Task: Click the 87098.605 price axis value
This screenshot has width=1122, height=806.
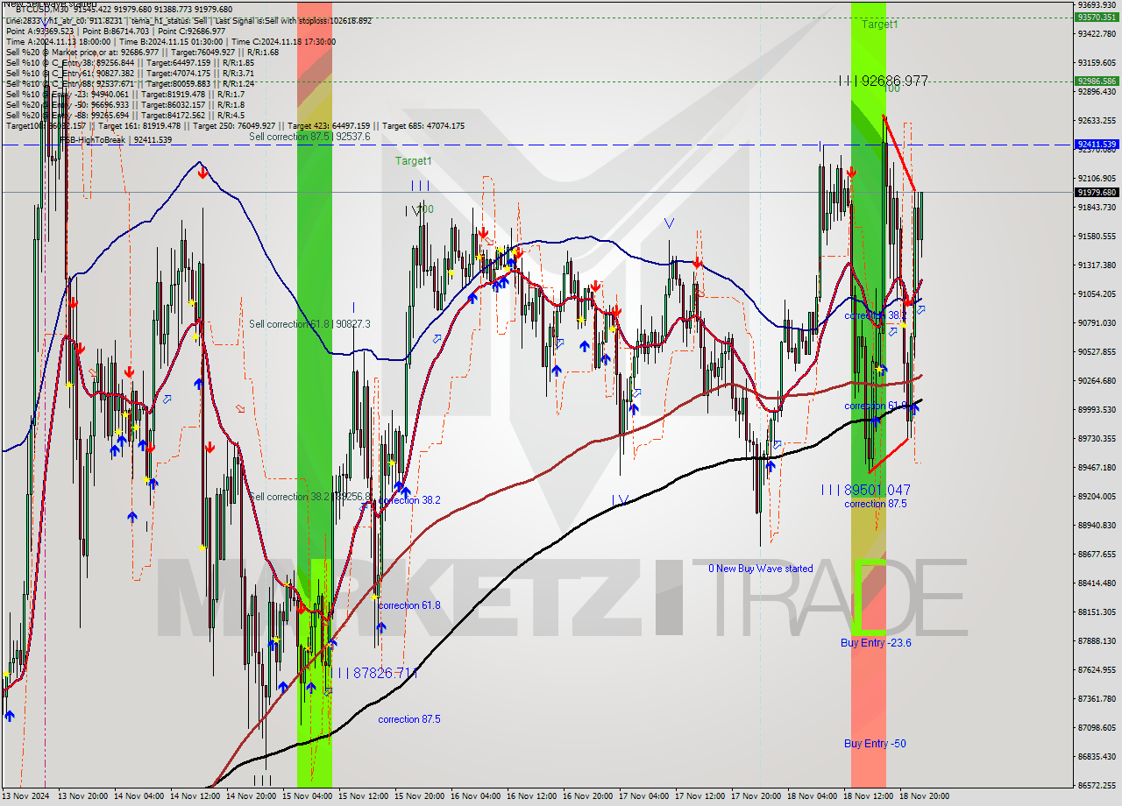Action: (x=1097, y=728)
